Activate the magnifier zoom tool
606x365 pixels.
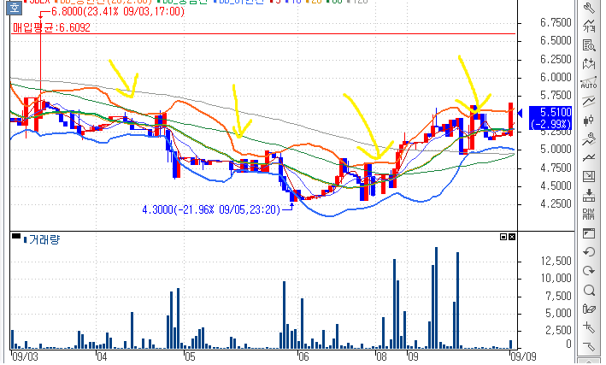click(589, 290)
